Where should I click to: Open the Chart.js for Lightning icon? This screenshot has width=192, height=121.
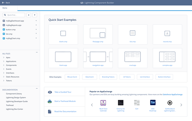(x=120, y=103)
